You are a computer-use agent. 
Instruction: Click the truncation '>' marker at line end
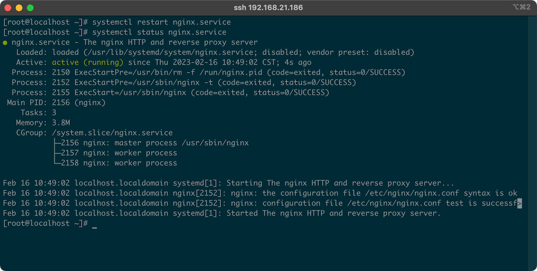[x=520, y=203]
